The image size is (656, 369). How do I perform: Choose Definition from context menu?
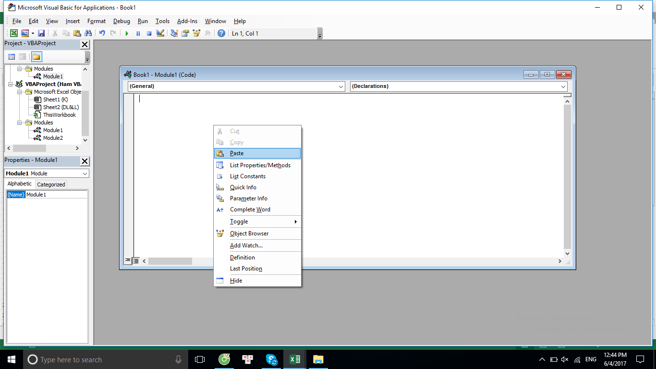(257, 258)
